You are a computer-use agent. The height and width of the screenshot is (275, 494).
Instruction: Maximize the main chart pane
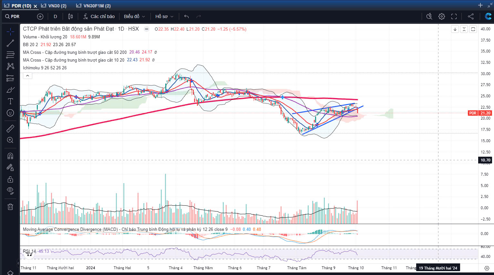(473, 29)
